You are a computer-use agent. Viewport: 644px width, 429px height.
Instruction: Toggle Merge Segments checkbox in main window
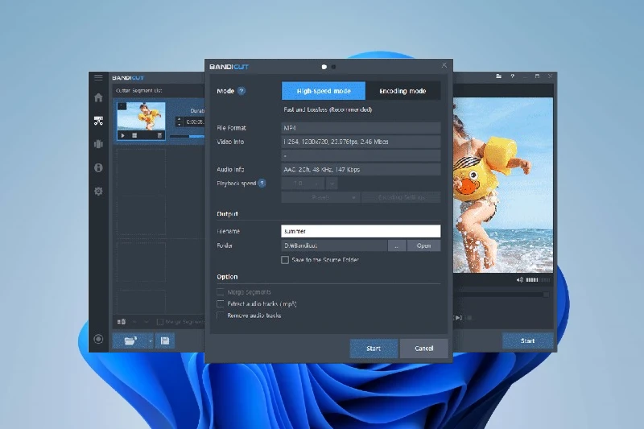coord(160,322)
